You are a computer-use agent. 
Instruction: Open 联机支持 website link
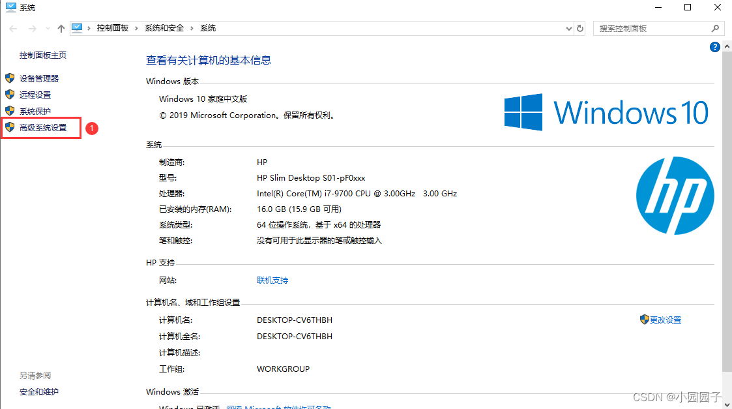pos(272,280)
